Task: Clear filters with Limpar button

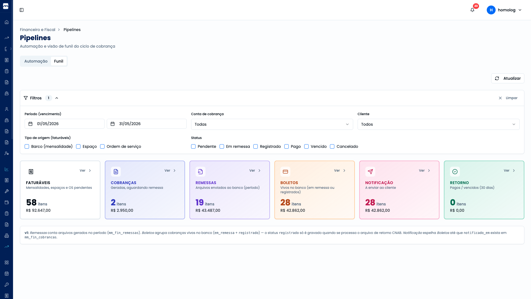Action: coord(508,98)
